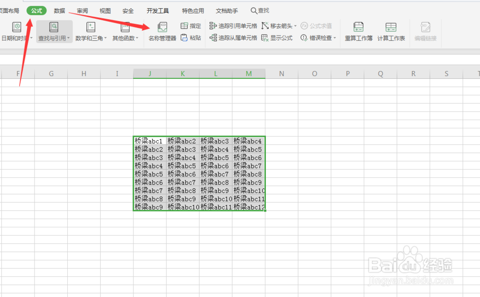Open the 其他函数 function icon
Screen dimensions: 480x297
pos(125,27)
